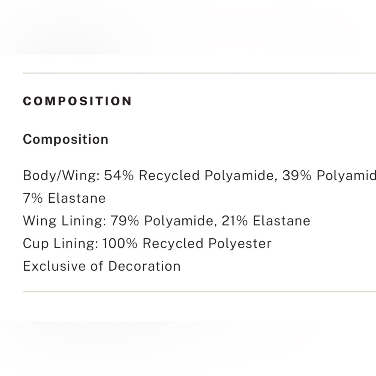The image size is (376, 376).
Task: Click the word "Cup" in the Cup Lining line
Action: click(x=36, y=243)
